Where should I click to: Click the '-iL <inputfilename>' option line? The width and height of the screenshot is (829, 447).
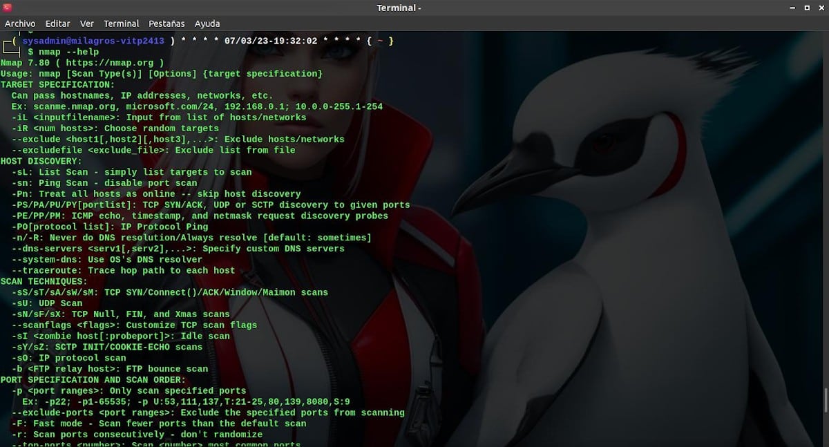tap(159, 117)
